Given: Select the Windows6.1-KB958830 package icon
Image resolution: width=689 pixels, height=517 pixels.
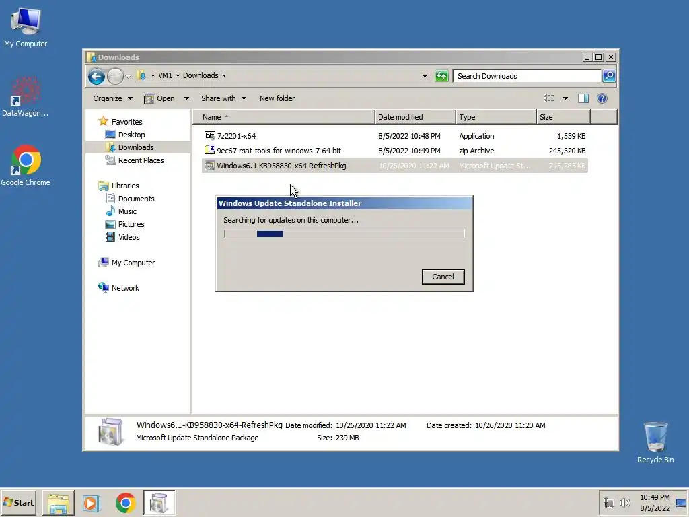Looking at the screenshot, I should 210,166.
